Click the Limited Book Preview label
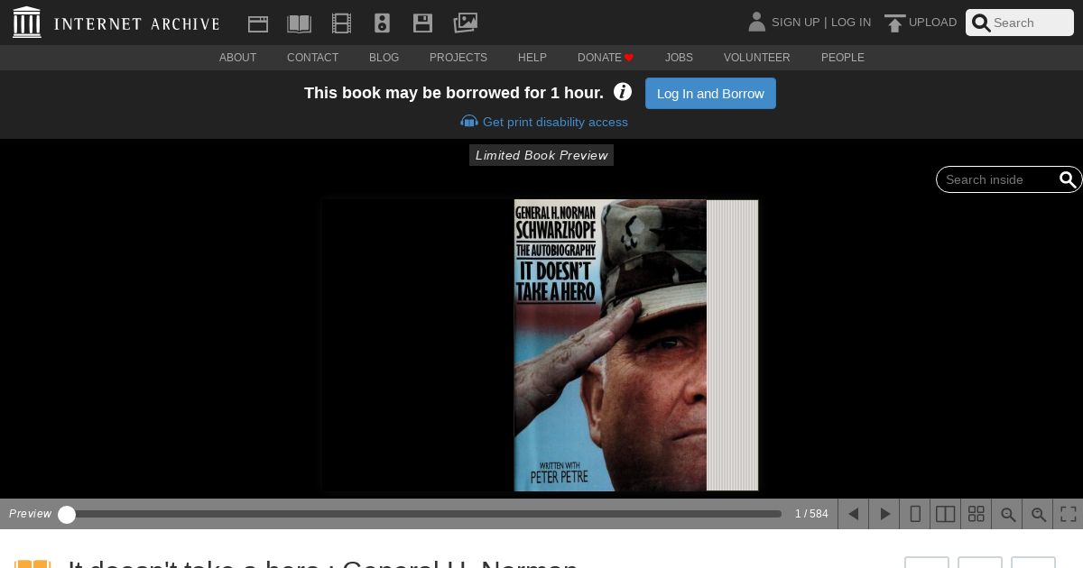The width and height of the screenshot is (1083, 568). pyautogui.click(x=541, y=155)
